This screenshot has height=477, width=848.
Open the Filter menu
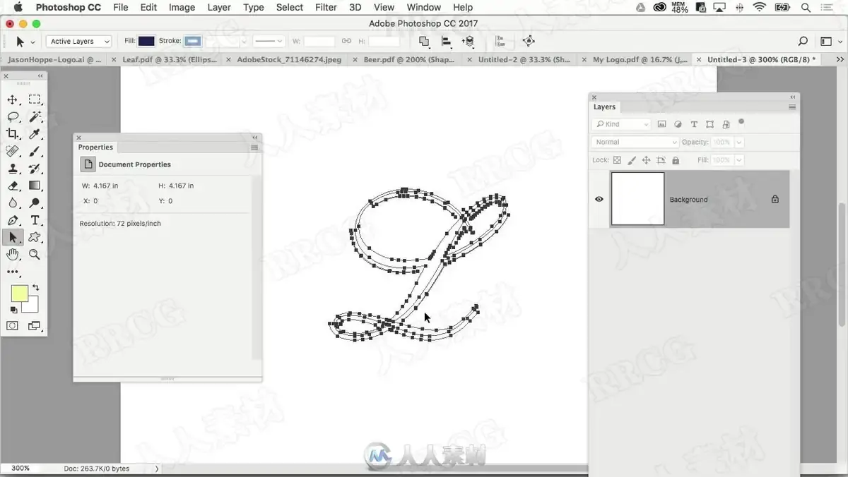(326, 7)
